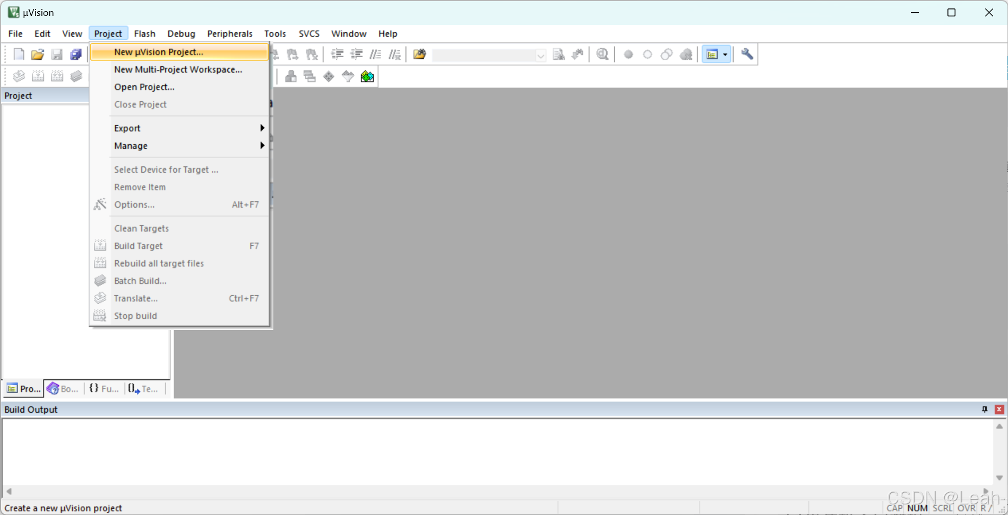Open Configuration via the wrench icon
Screen dimensions: 1008x515
coord(747,54)
